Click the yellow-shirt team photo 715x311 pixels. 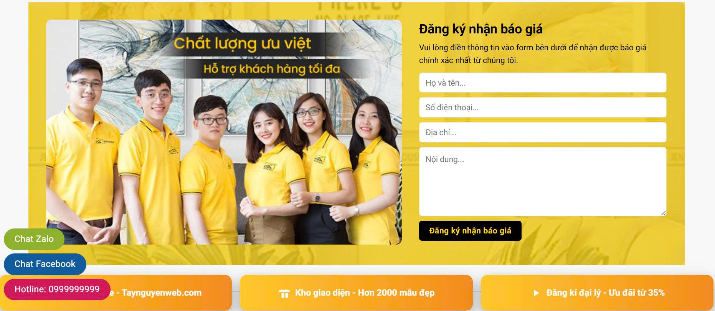224,132
